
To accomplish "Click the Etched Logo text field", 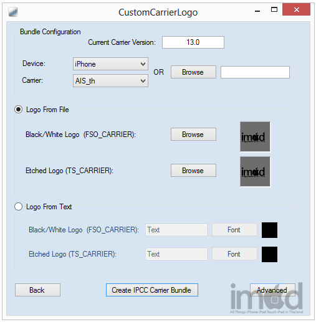I will tap(176, 254).
